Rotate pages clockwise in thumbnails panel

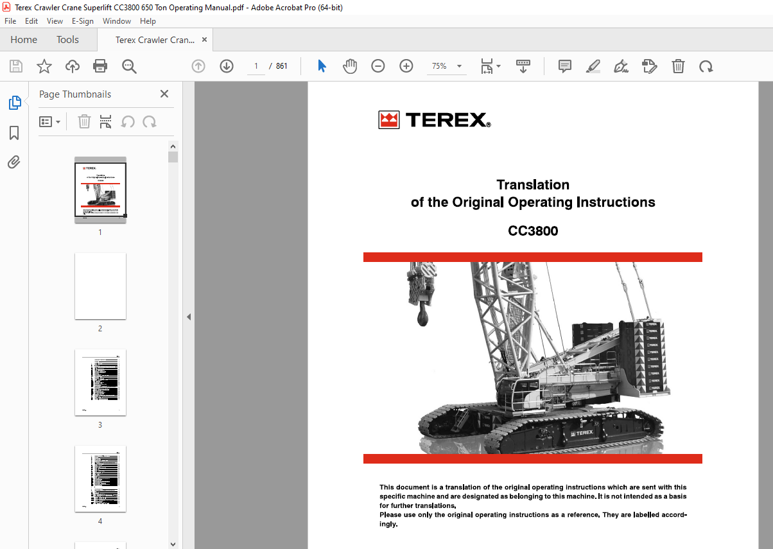[150, 121]
